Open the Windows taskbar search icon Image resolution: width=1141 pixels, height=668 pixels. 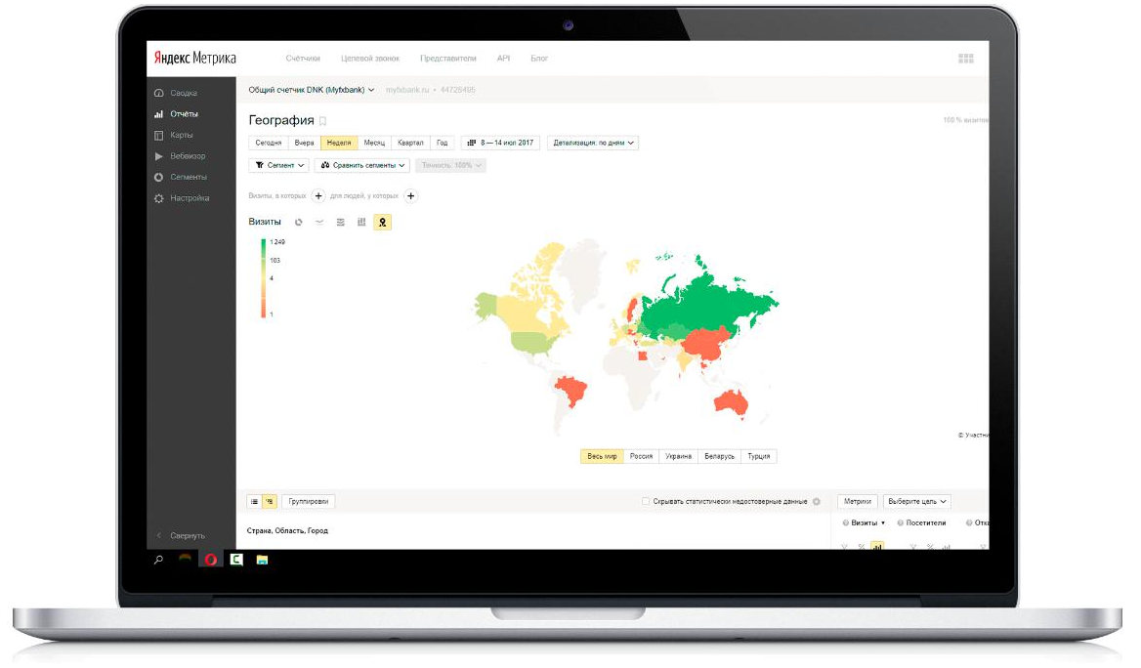pyautogui.click(x=158, y=560)
